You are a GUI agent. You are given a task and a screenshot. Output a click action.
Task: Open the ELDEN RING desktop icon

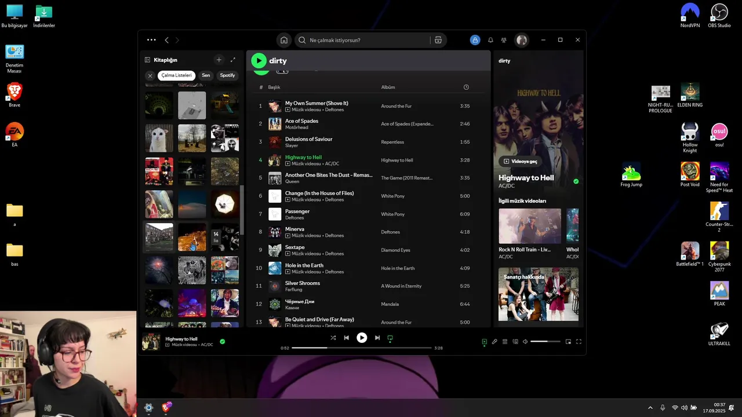690,96
